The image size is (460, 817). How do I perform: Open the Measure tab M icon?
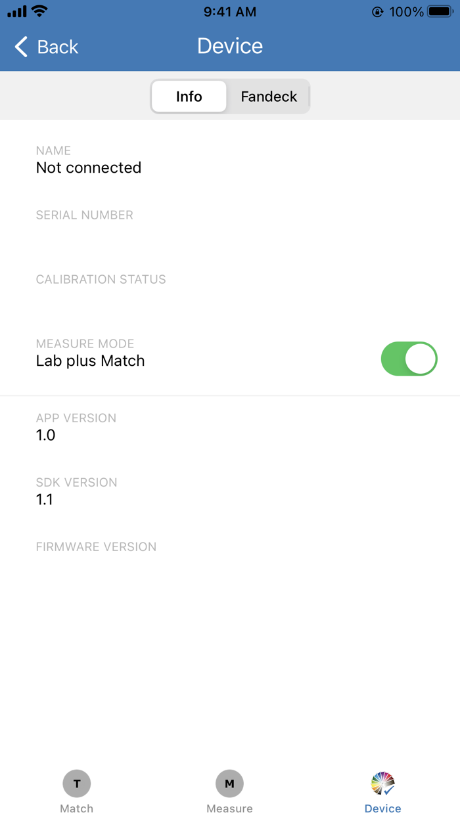229,783
